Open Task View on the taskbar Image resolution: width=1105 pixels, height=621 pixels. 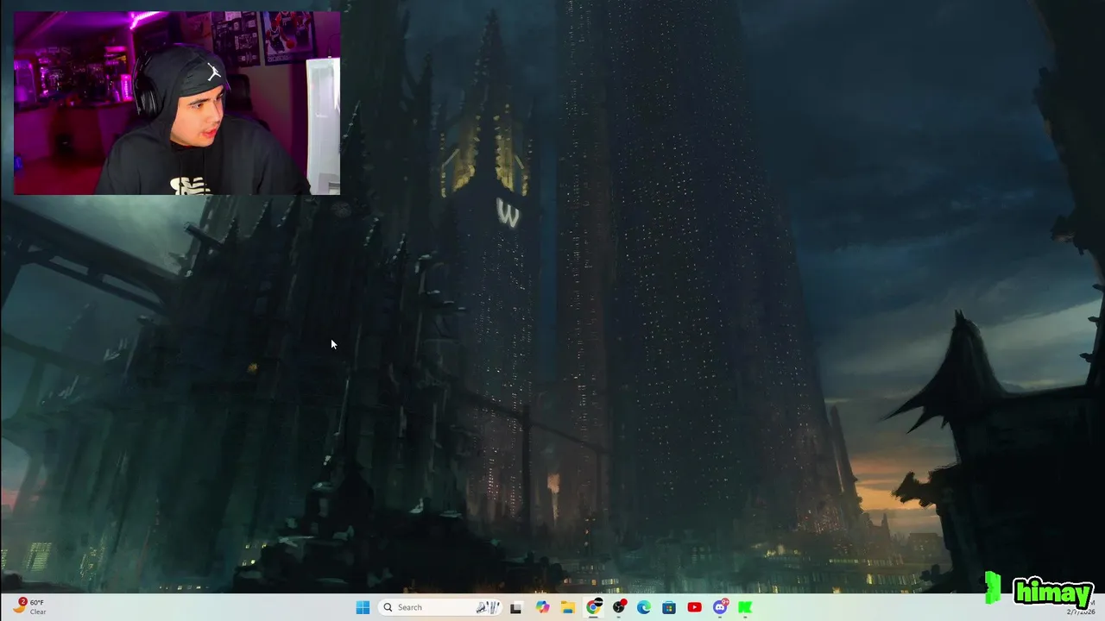click(516, 607)
